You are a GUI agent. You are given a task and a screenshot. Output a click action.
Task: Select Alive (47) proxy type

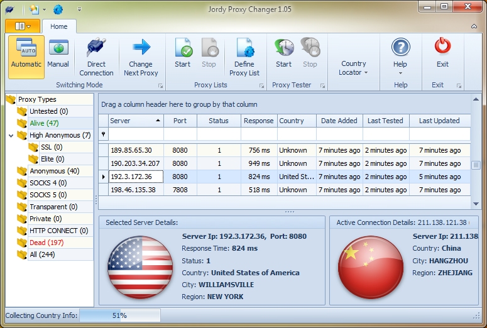click(44, 123)
